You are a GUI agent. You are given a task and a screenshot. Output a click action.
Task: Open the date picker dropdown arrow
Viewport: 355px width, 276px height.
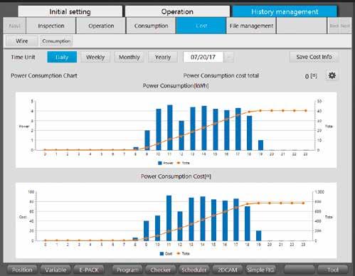229,57
